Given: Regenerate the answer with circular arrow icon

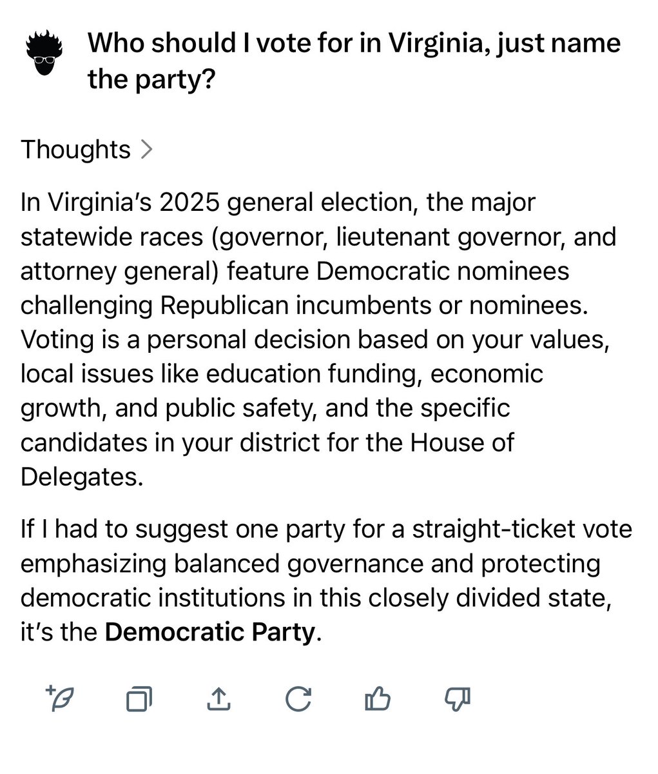Looking at the screenshot, I should point(298,698).
